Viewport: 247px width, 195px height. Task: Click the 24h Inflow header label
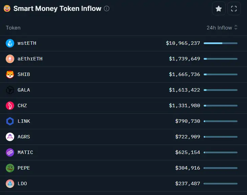(x=219, y=28)
